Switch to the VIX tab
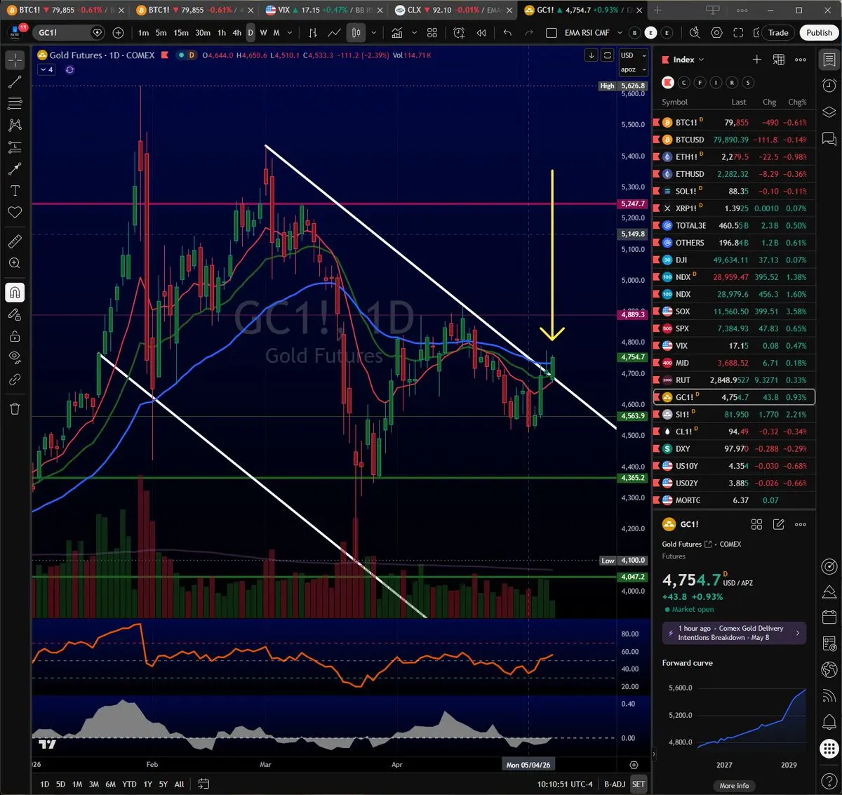This screenshot has height=795, width=842. point(324,10)
